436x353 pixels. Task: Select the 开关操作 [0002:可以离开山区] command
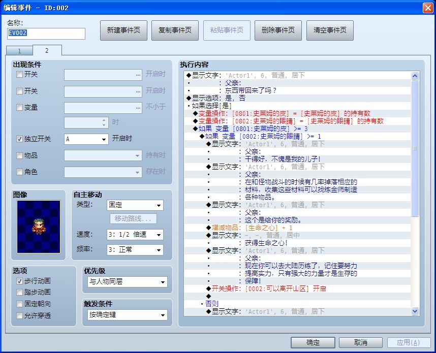pos(297,288)
